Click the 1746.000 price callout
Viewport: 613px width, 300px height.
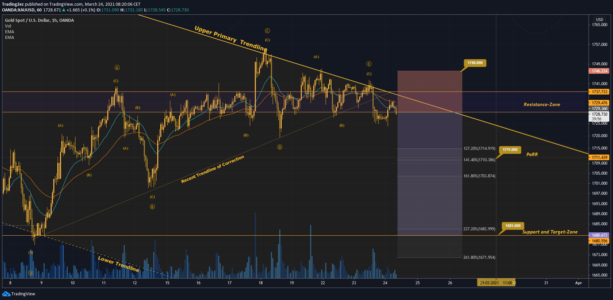click(475, 63)
